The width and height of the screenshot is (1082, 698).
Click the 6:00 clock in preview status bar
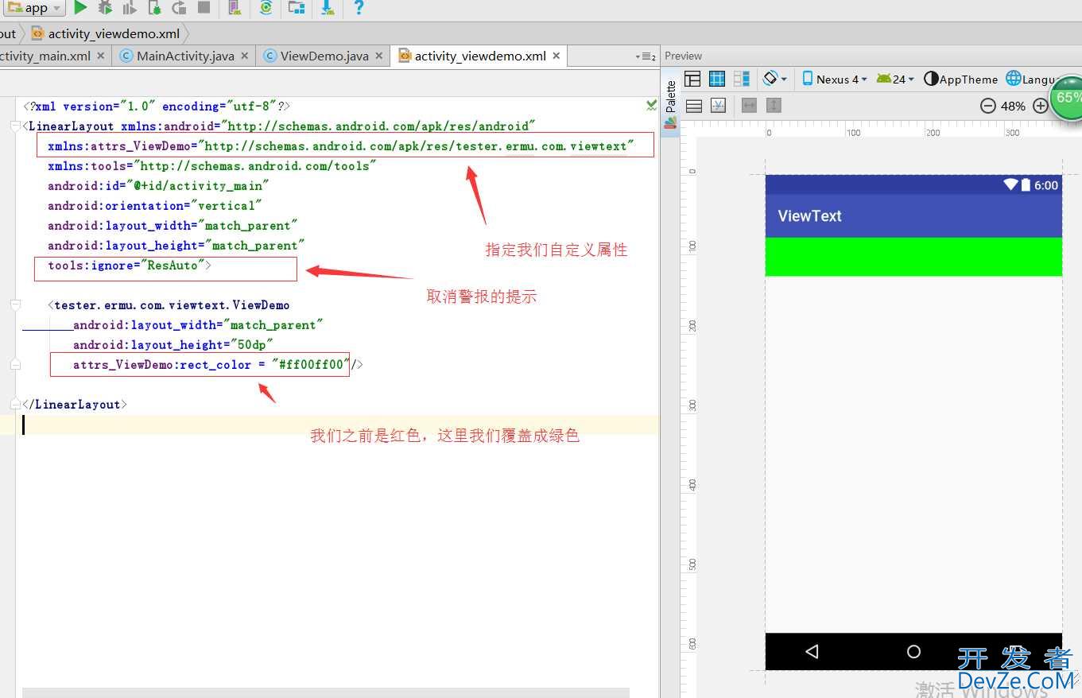click(1046, 185)
